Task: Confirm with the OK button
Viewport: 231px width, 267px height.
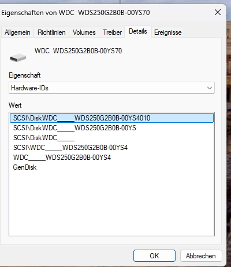Action: (154, 256)
